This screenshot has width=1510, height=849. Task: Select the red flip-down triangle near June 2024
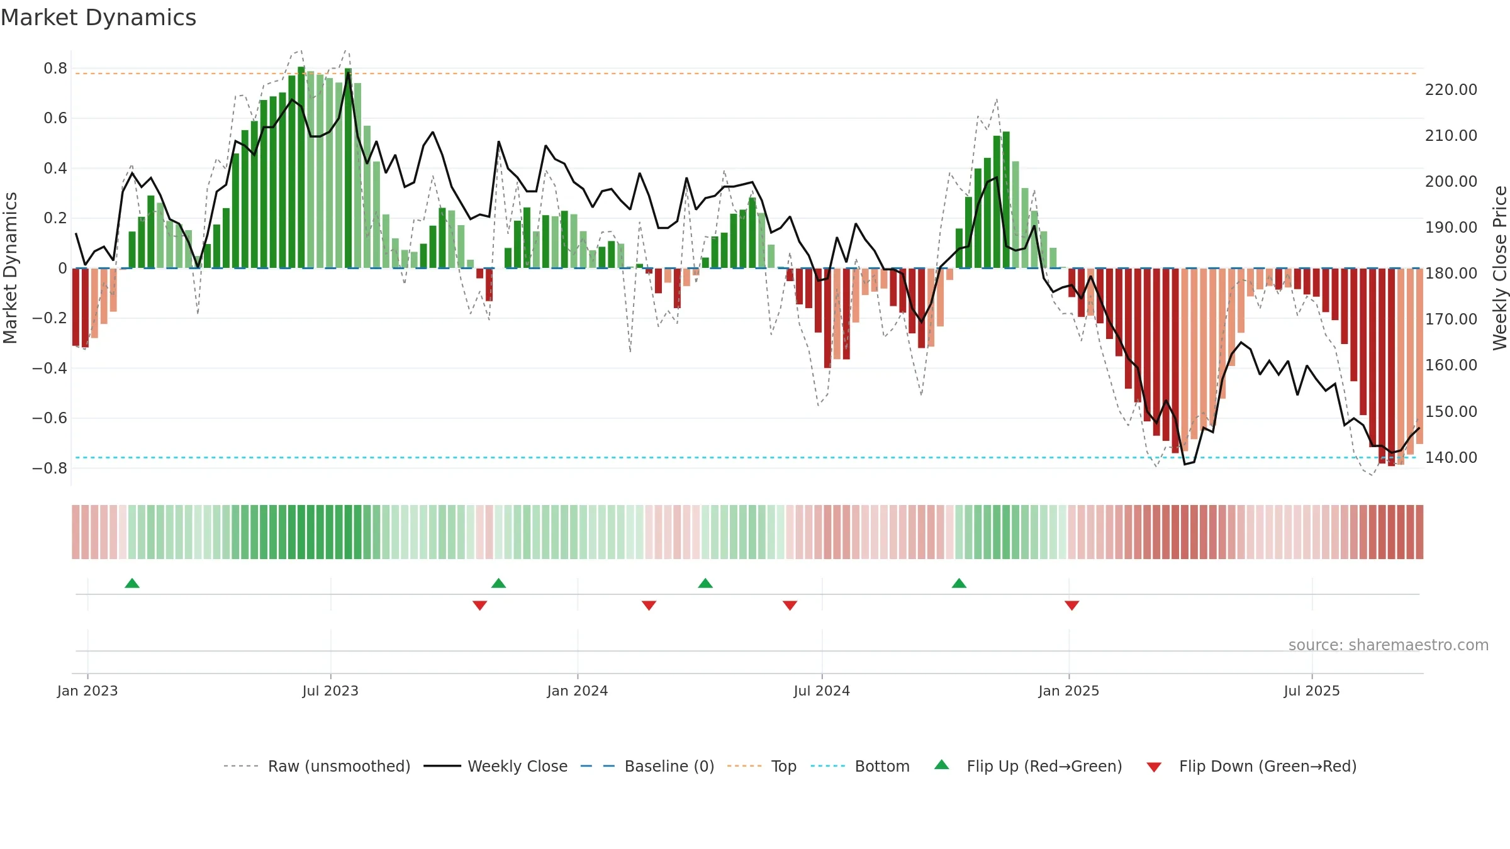pyautogui.click(x=790, y=605)
